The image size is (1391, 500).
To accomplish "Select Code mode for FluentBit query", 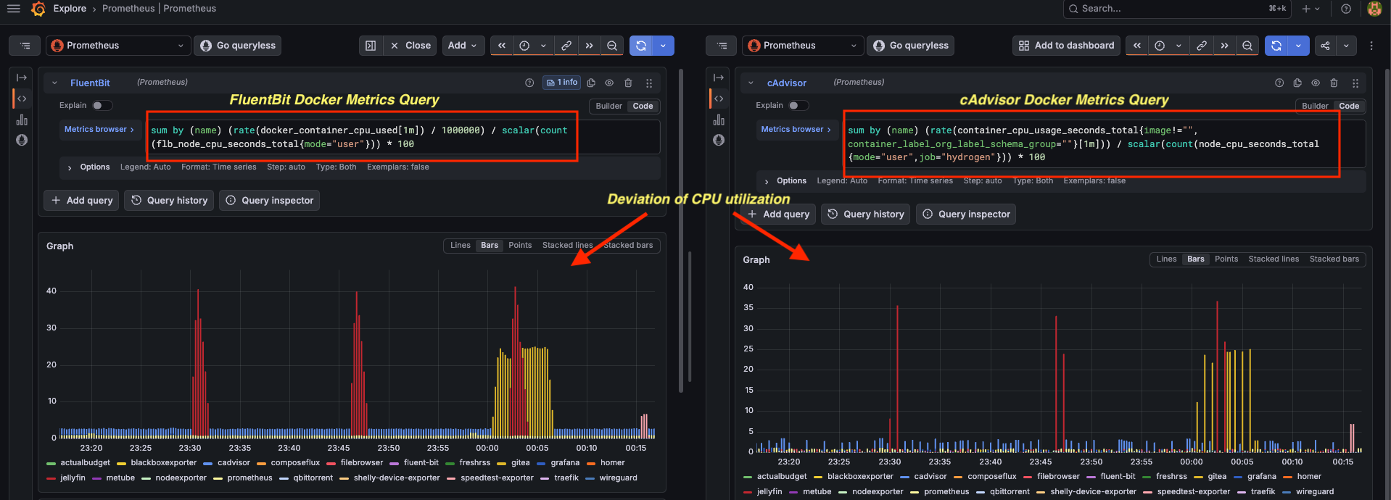I will pyautogui.click(x=643, y=106).
